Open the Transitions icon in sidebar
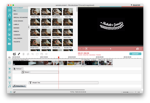Screen dimensions: 150x103 (x=9, y=39)
